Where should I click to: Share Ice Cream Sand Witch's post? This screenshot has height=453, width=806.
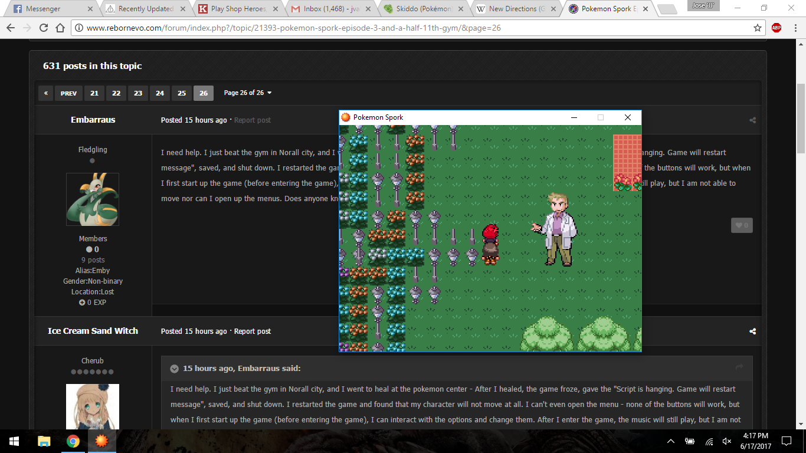click(x=752, y=331)
